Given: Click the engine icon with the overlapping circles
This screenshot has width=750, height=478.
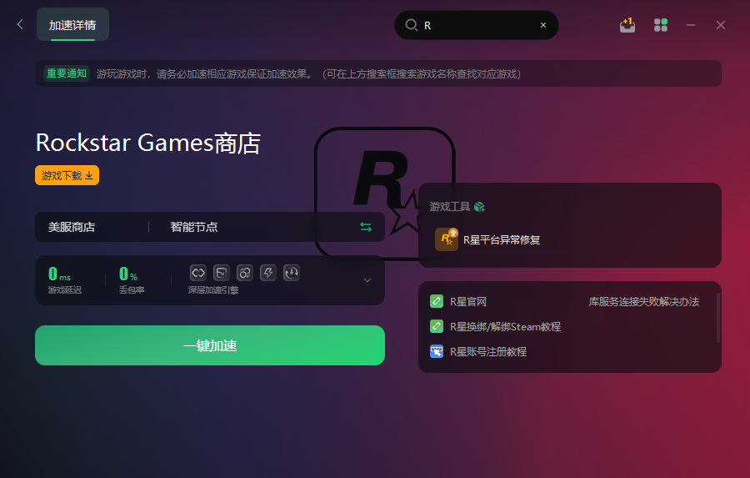Looking at the screenshot, I should tap(245, 273).
